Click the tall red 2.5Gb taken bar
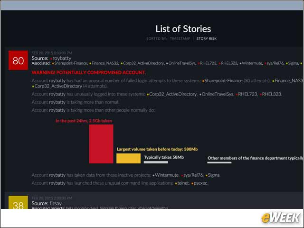This screenshot has width=304, height=228. 101,144
